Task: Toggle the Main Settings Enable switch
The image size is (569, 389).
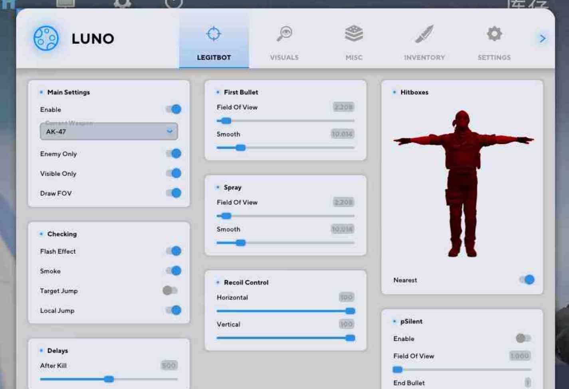Action: 174,109
